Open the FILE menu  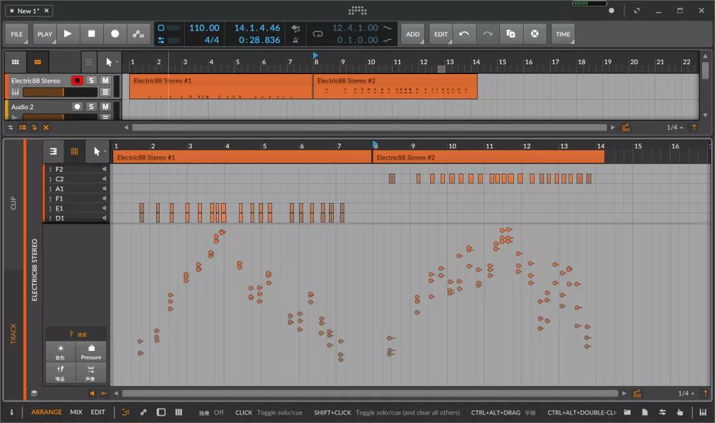(x=17, y=34)
